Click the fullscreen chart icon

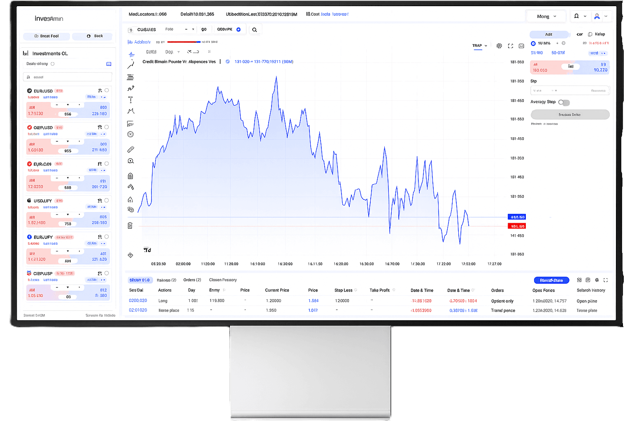(x=510, y=46)
